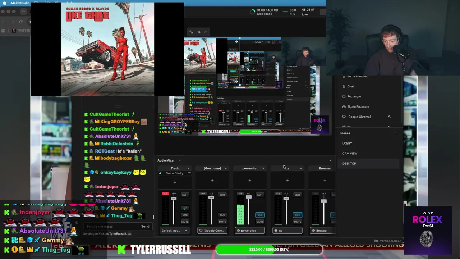
Task: Mute the Track channel
Action: 185,222
